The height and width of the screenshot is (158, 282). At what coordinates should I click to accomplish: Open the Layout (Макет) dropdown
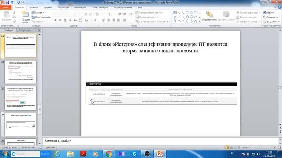pos(38,13)
